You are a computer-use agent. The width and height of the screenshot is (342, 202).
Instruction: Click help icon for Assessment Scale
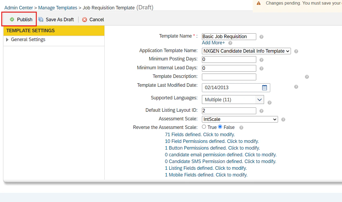(283, 120)
